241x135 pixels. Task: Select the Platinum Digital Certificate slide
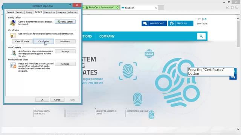tap(42, 112)
